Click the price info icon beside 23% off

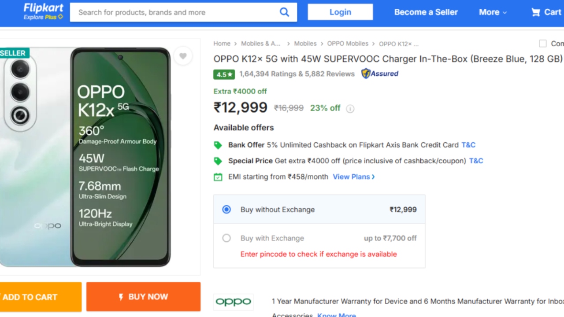pos(350,109)
